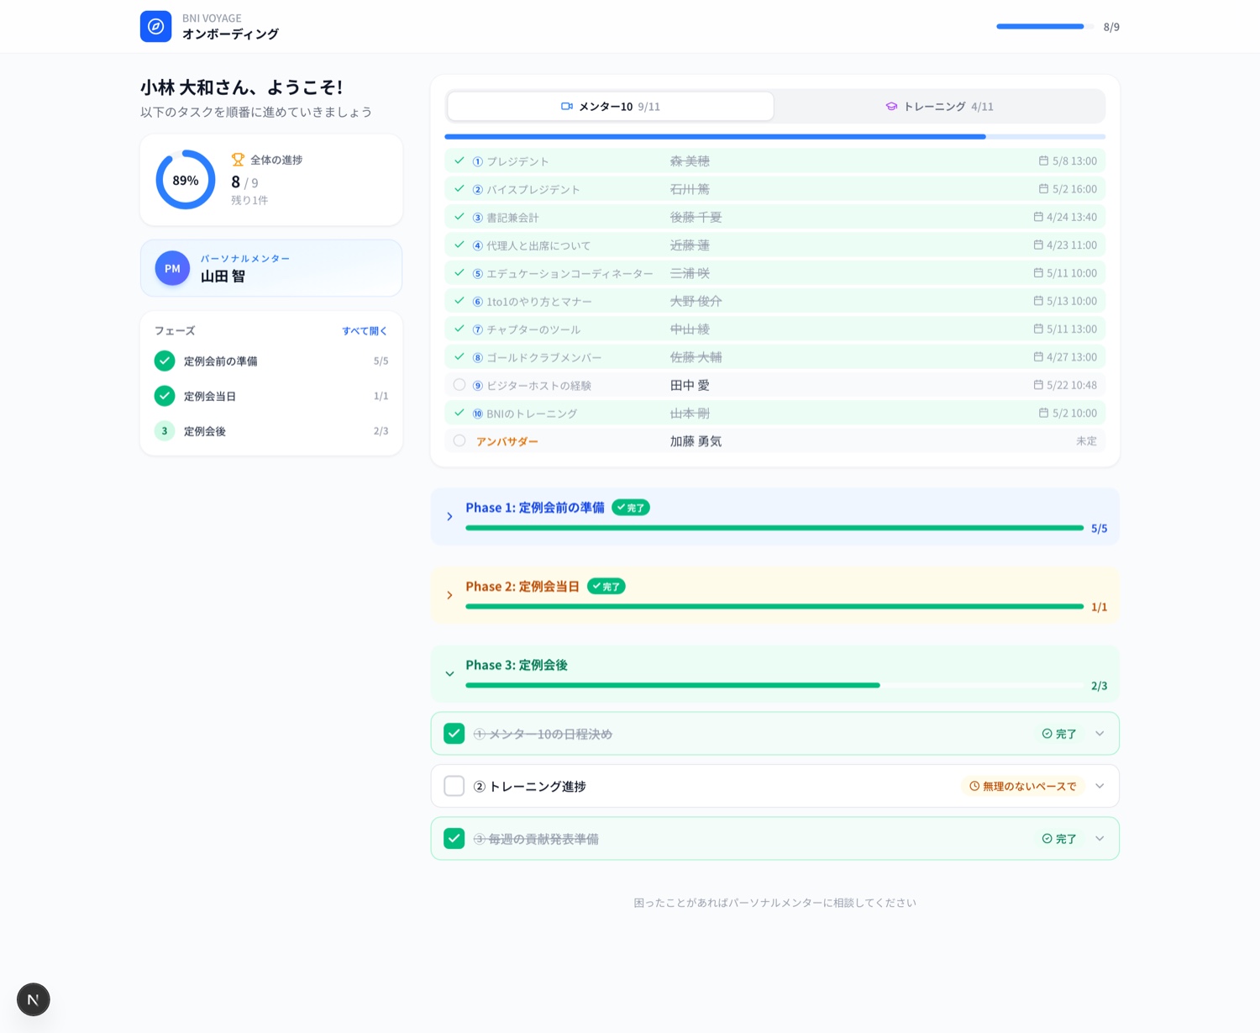1260x1033 pixels.
Task: Click the graduation cap icon on トレーニング tab
Action: [891, 107]
